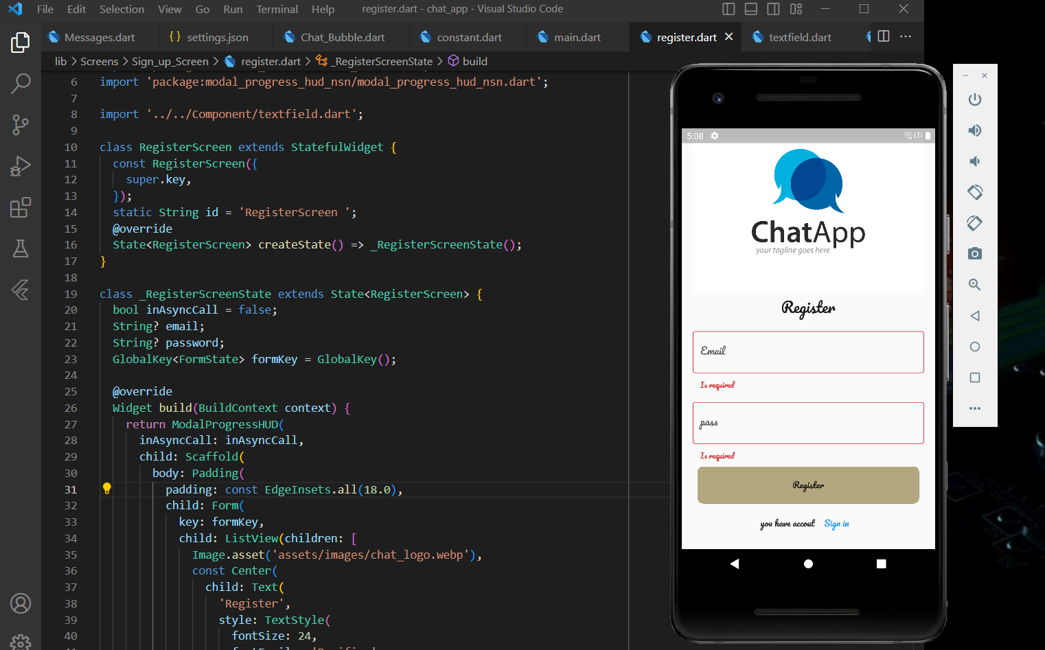1045x650 pixels.
Task: Enable emulator zoom mode
Action: [974, 284]
